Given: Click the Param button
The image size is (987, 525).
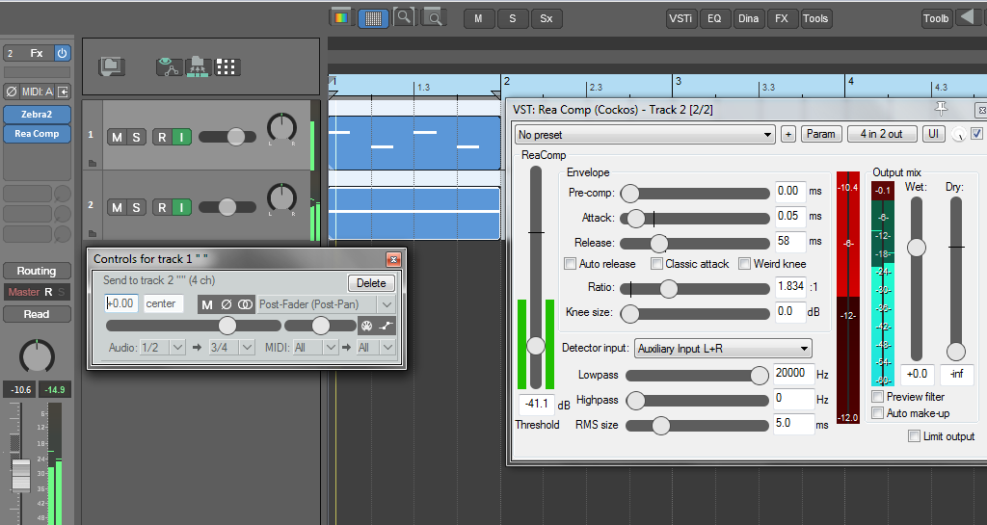Looking at the screenshot, I should coord(821,134).
